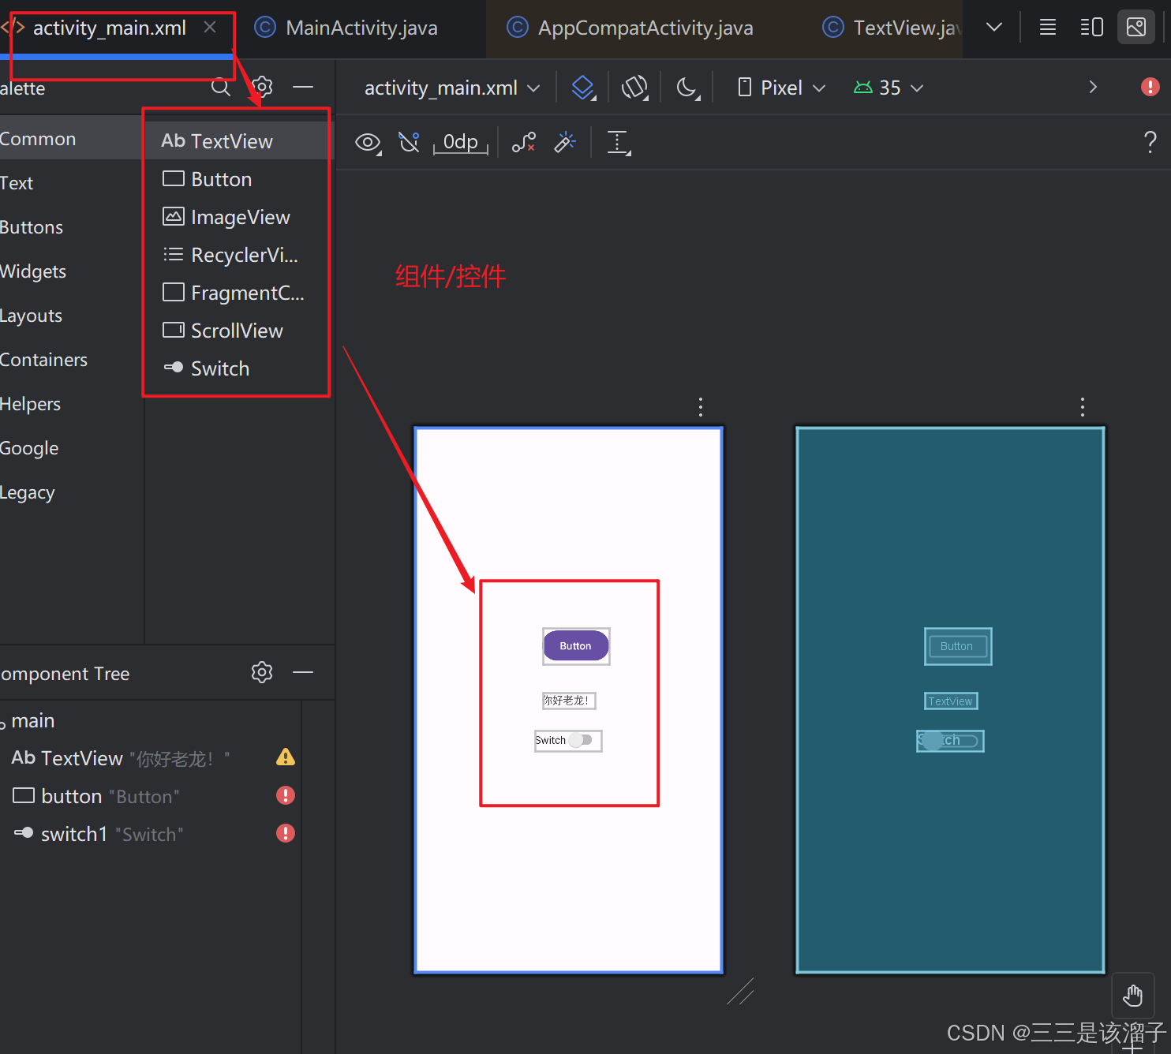1171x1054 pixels.
Task: Open the API level 35 dropdown
Action: [x=889, y=88]
